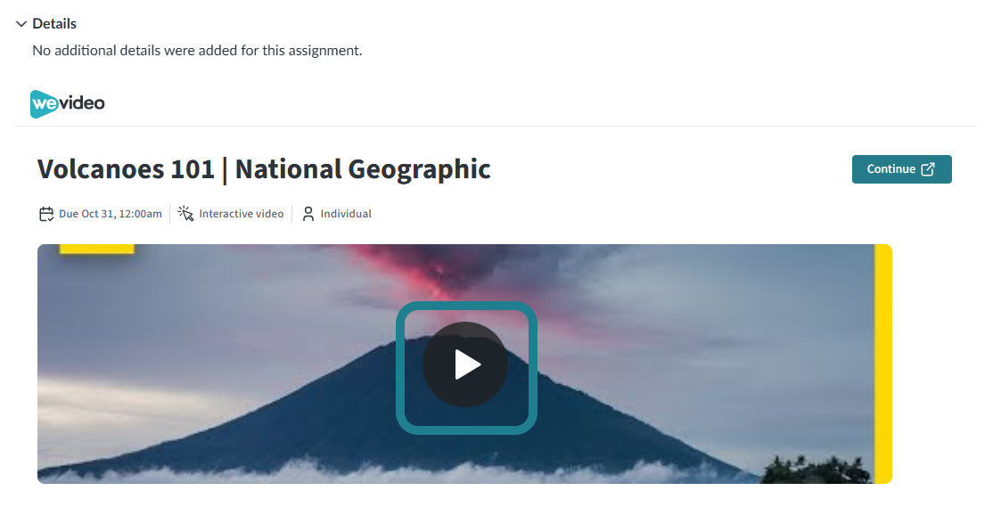Click the Details heading label
The width and height of the screenshot is (1001, 532).
54,23
